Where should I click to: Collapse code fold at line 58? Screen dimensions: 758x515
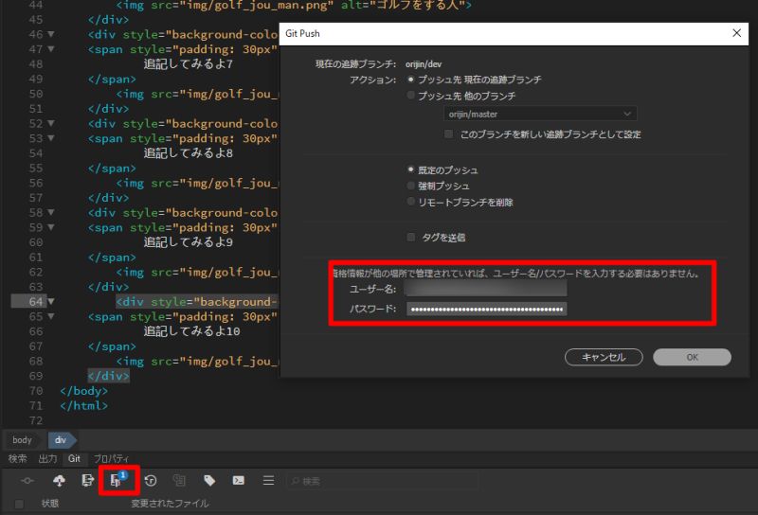coord(51,213)
